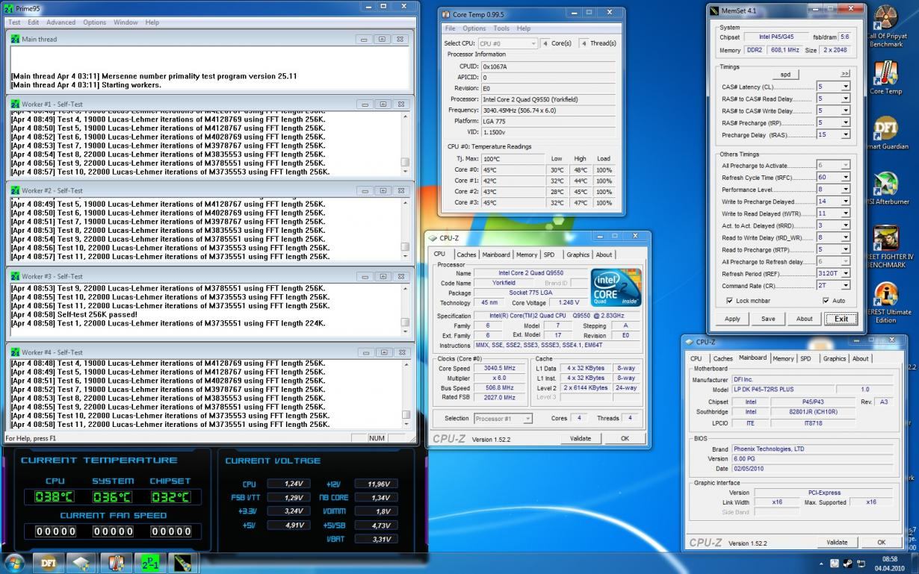Switch to SPD tab in CPU-Z processor window
Image resolution: width=919 pixels, height=574 pixels.
[549, 255]
